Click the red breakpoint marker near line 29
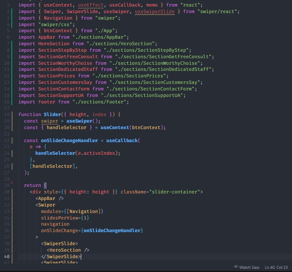Image resolution: width=292 pixels, height=272 pixels. tap(12, 182)
